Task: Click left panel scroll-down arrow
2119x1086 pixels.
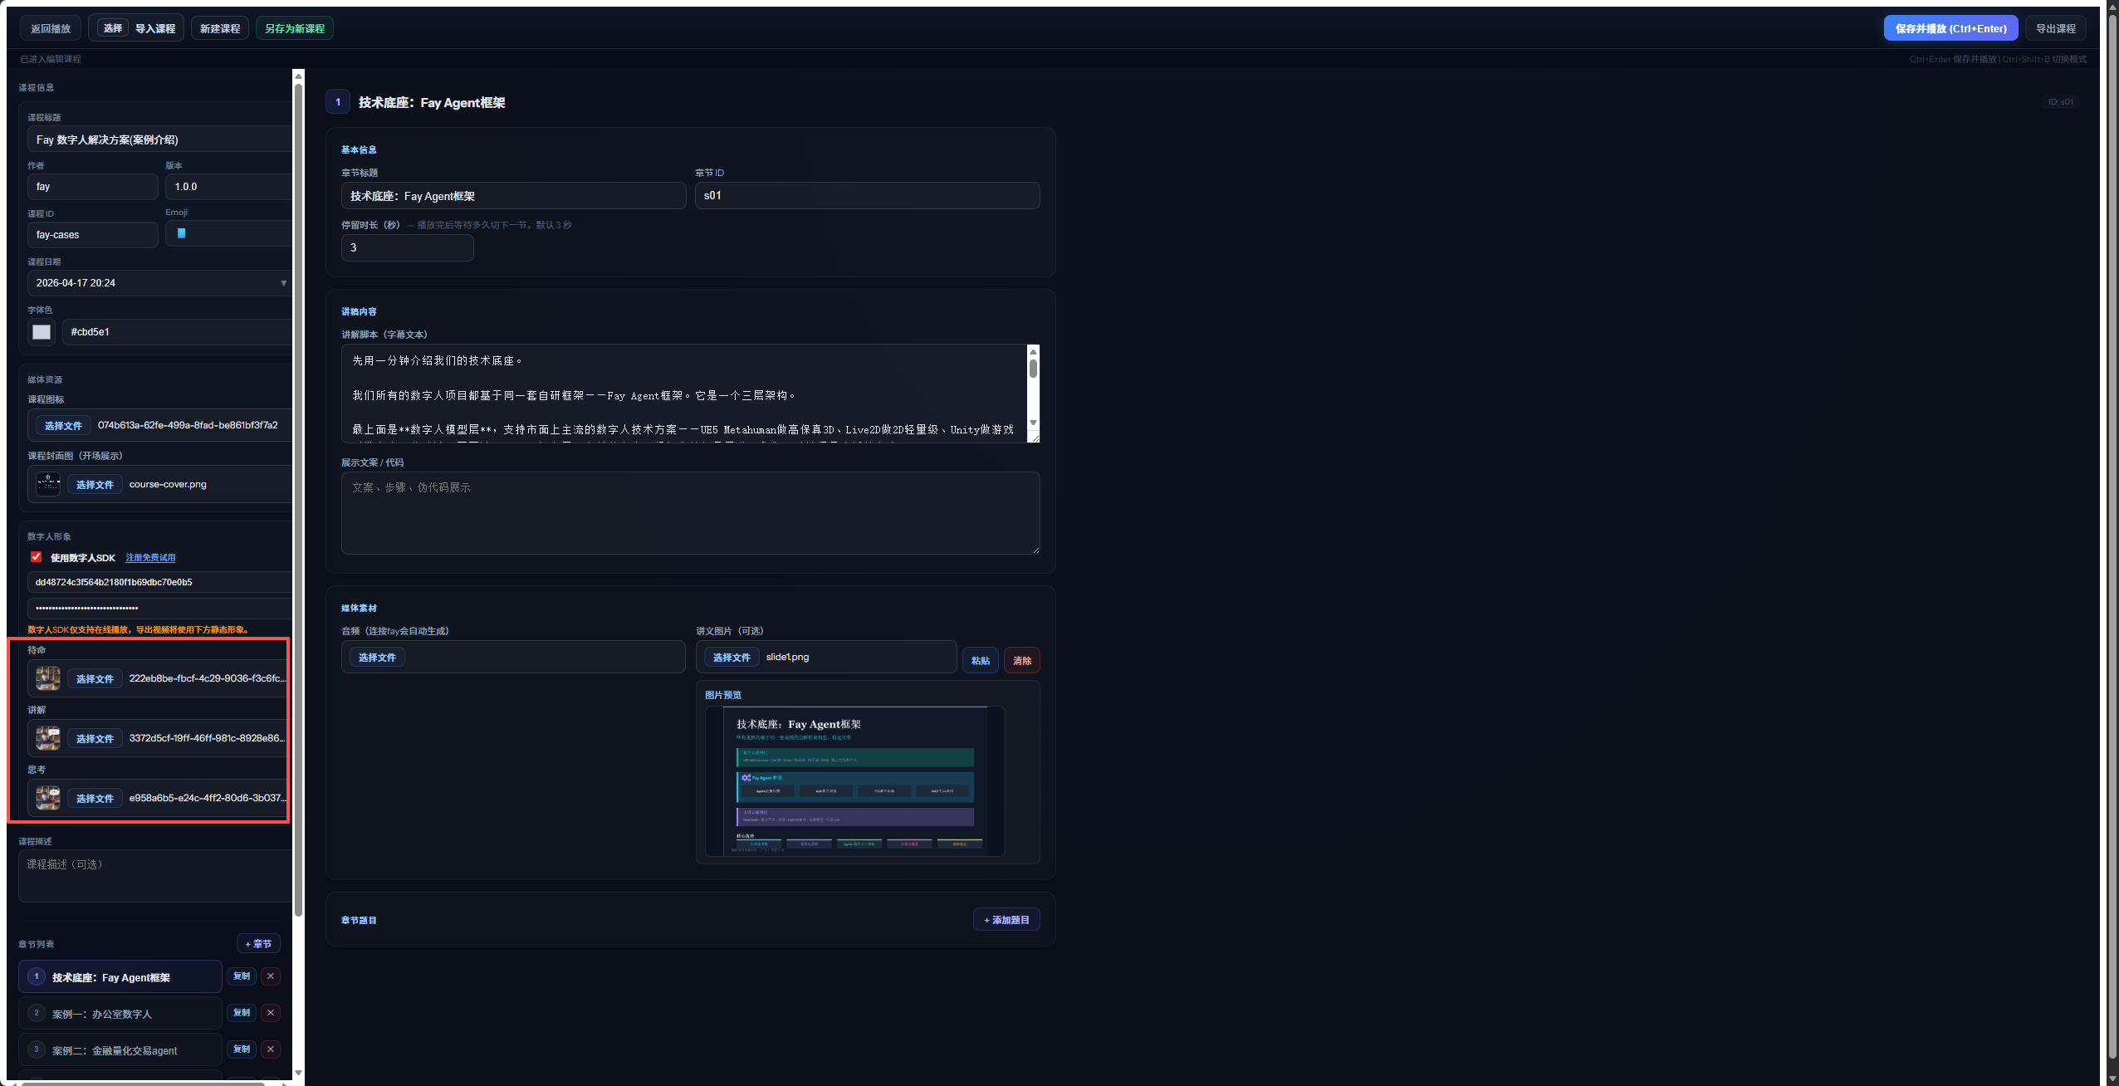Action: point(298,1073)
